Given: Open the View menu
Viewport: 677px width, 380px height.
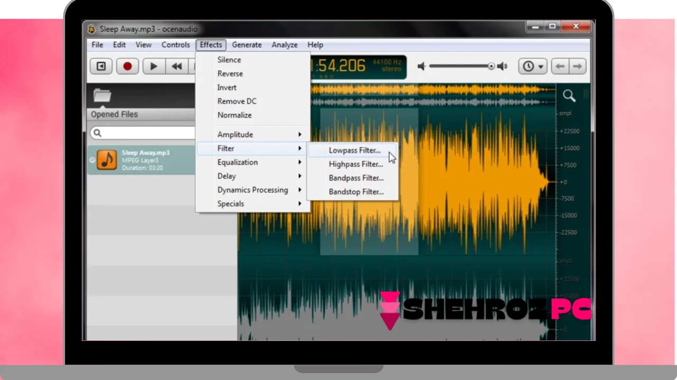Looking at the screenshot, I should click(143, 45).
